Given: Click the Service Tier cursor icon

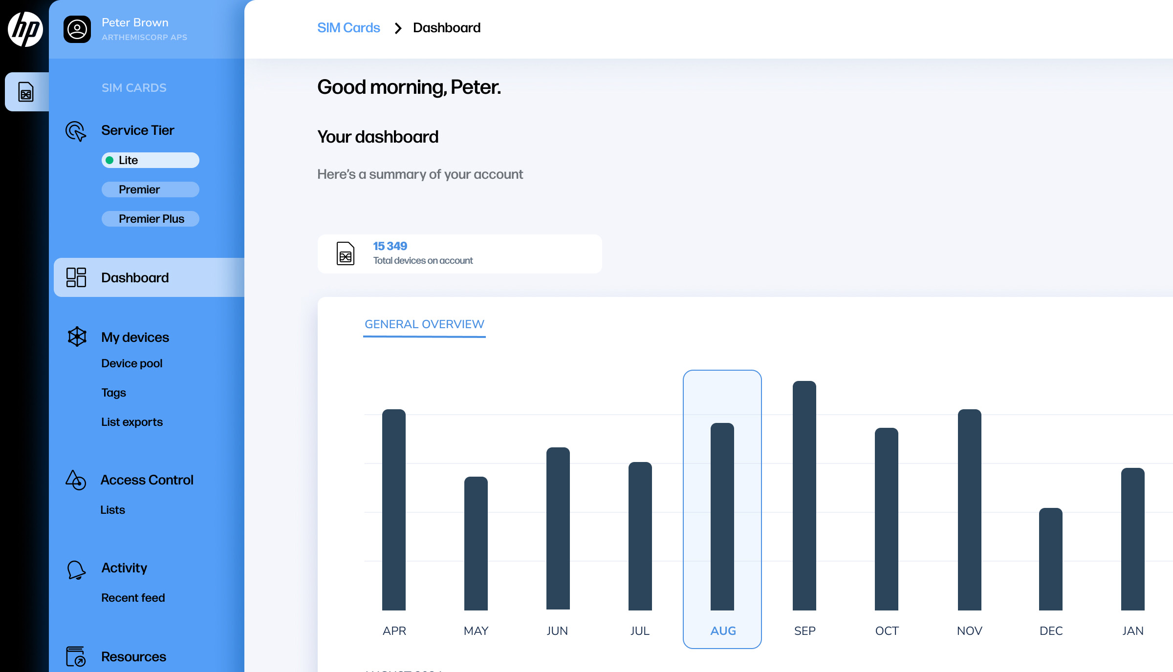Looking at the screenshot, I should 76,131.
